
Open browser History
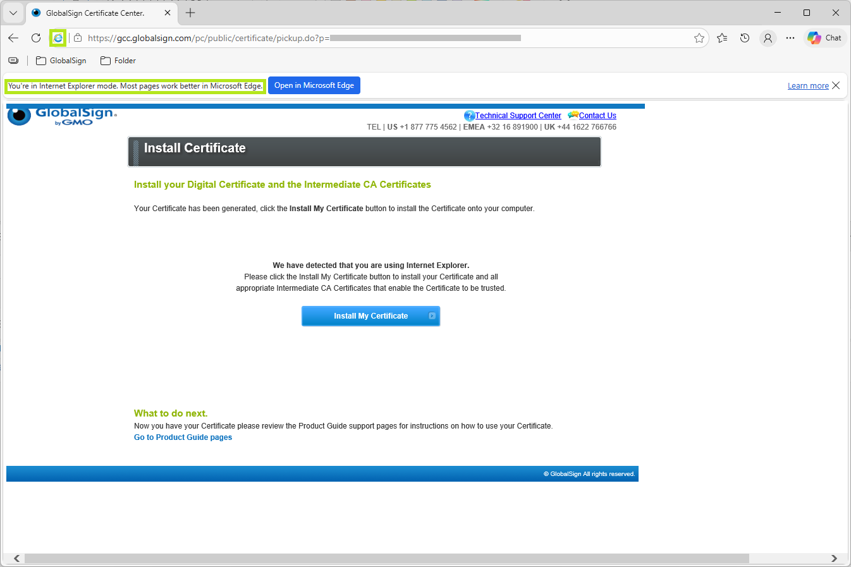point(745,38)
